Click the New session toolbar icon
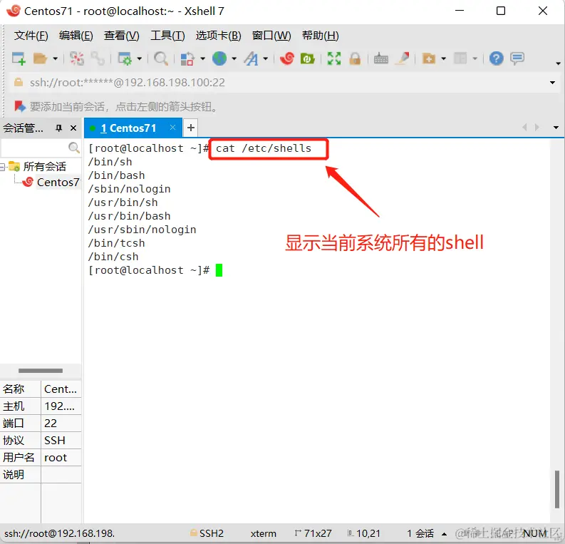565x544 pixels. (19, 58)
